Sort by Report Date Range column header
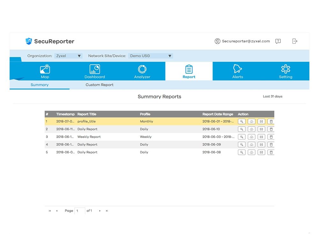 coord(218,114)
